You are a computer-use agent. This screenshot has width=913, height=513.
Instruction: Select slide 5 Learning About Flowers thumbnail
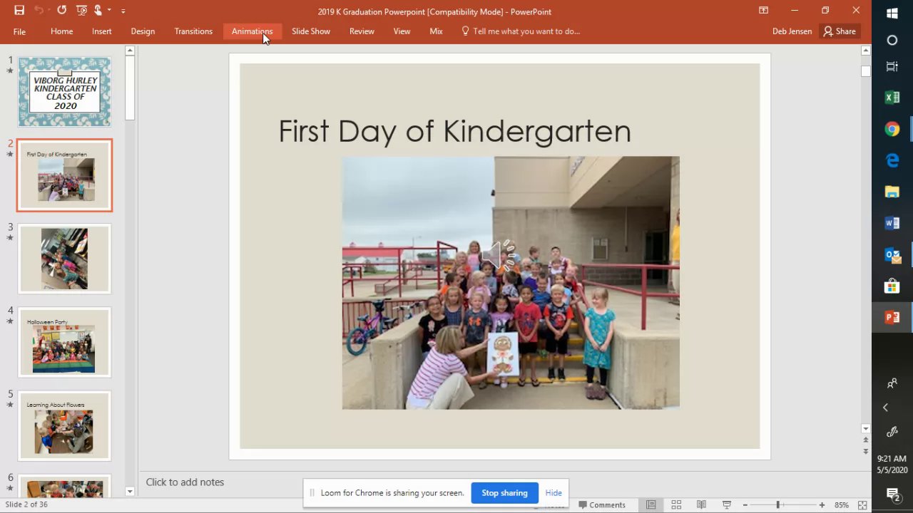(x=65, y=425)
